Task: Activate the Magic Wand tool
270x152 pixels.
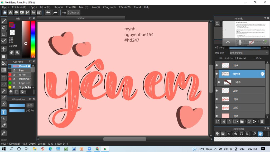Action: 4,91
